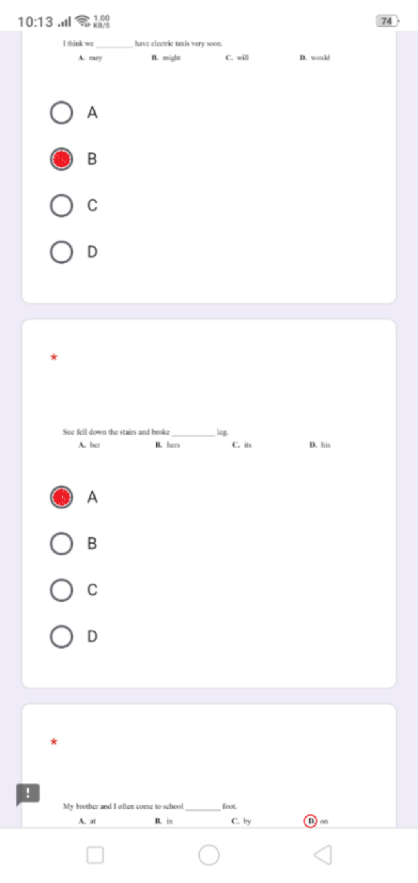Tap the Sue fell down stairs question image
Screen dimensions: 418x883
(197, 438)
